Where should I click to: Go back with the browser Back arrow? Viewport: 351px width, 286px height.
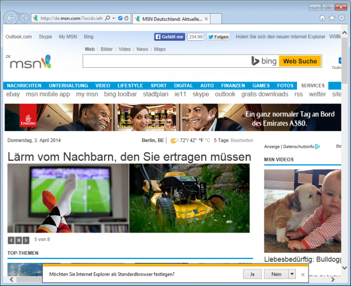coord(11,18)
